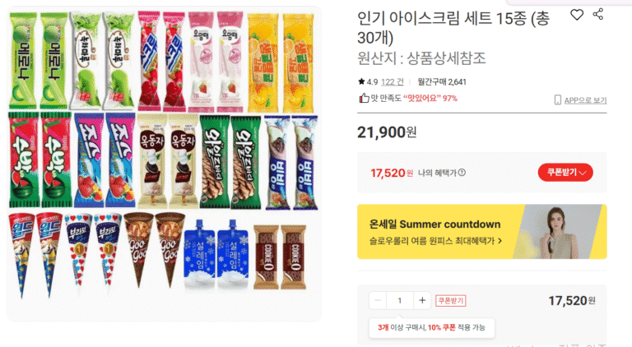
Task: Increase quantity with the plus button
Action: [422, 300]
